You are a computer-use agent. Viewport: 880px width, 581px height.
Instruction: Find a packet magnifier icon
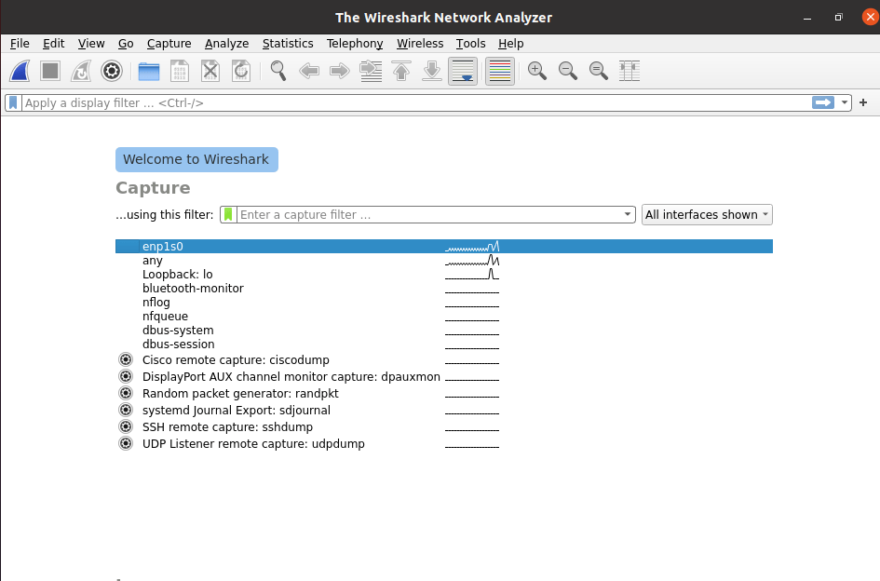278,72
